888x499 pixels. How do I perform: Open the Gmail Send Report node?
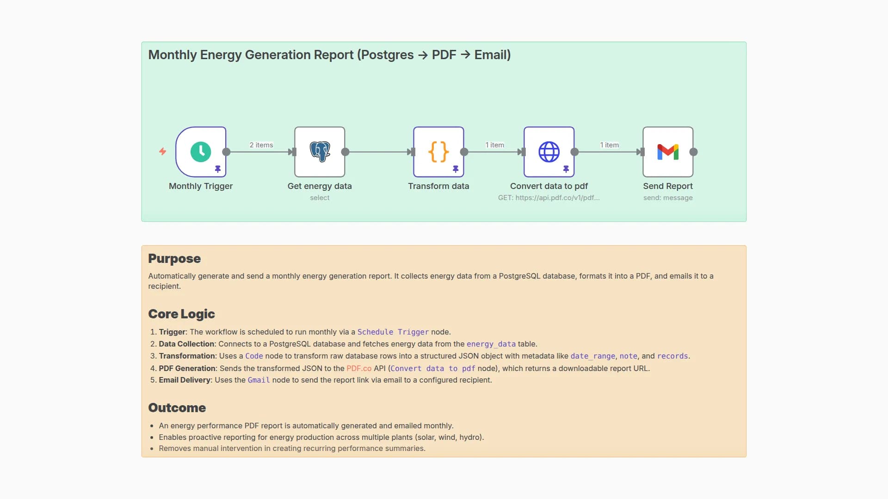click(668, 152)
